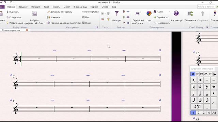Expand the Фильтры dropdown arrow
This screenshot has height=122, width=218.
tap(117, 23)
